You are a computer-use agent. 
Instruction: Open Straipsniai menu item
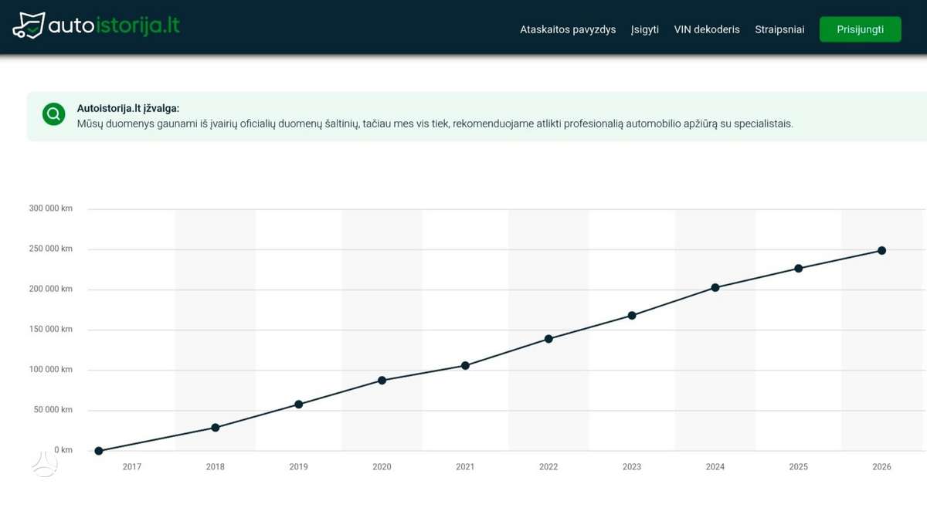point(779,29)
